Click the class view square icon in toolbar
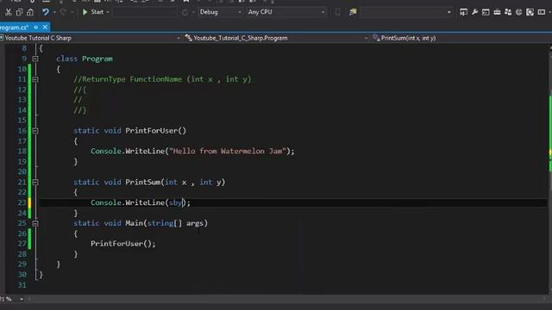 pyautogui.click(x=530, y=12)
